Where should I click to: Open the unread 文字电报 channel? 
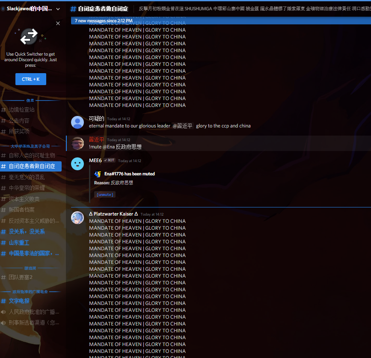pyautogui.click(x=31, y=301)
